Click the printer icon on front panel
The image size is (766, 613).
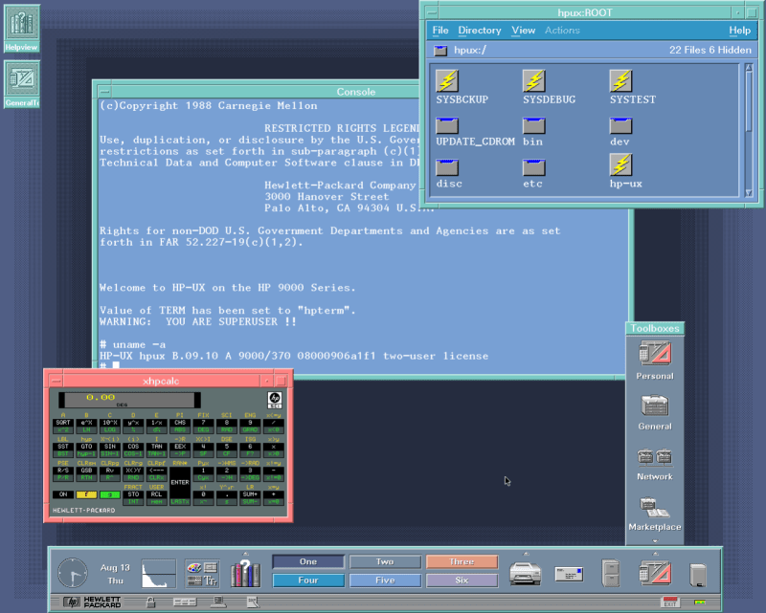526,573
